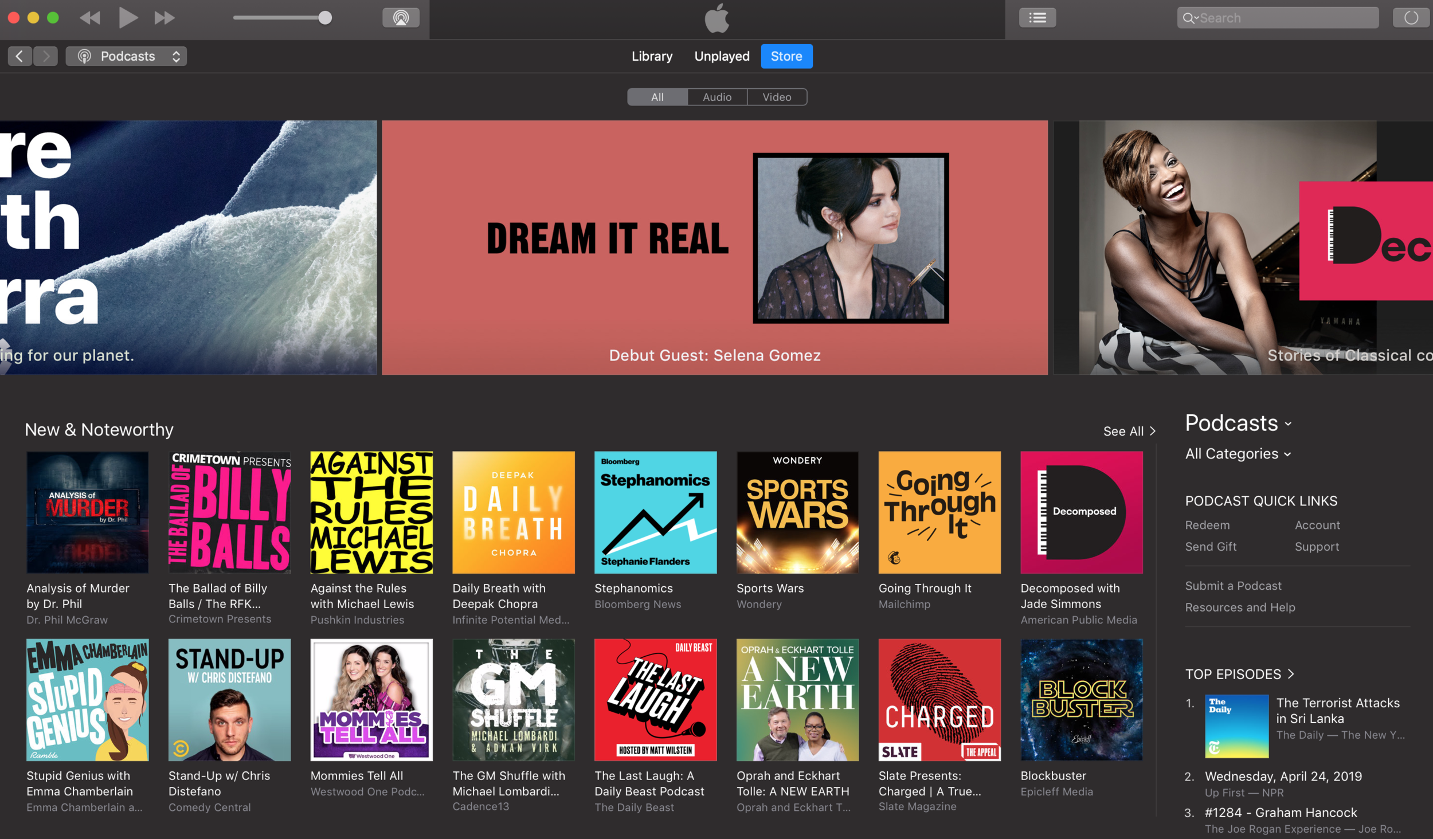Open Analysis of Murder podcast artwork
This screenshot has width=1433, height=839.
[x=87, y=512]
